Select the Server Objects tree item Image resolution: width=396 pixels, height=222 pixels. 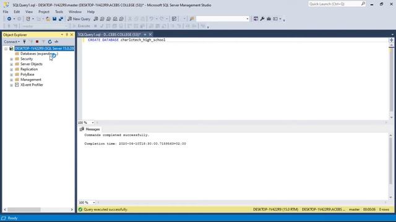[32, 64]
